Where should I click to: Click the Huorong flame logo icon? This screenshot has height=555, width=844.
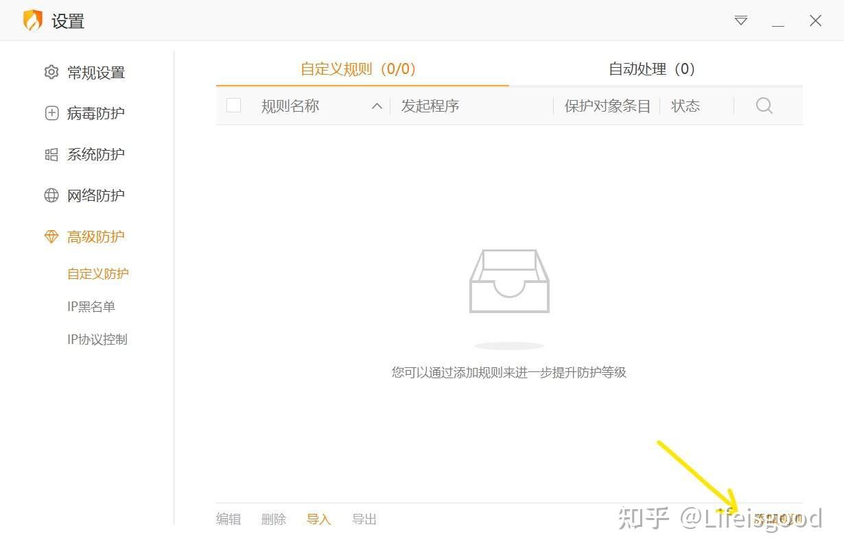click(32, 21)
